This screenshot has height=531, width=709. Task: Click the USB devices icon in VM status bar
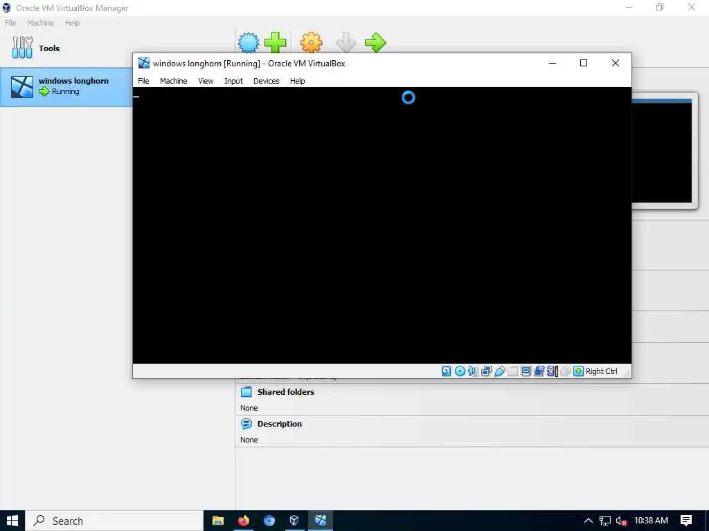point(500,371)
